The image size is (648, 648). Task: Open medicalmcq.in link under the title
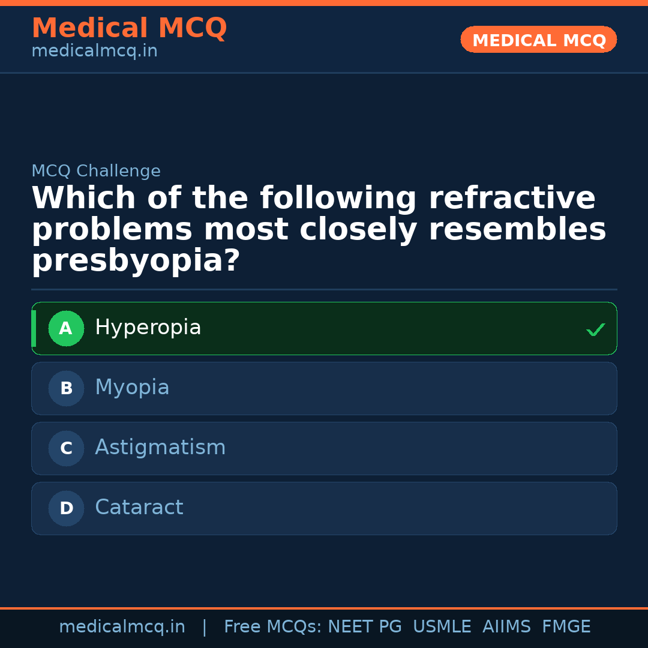(94, 52)
